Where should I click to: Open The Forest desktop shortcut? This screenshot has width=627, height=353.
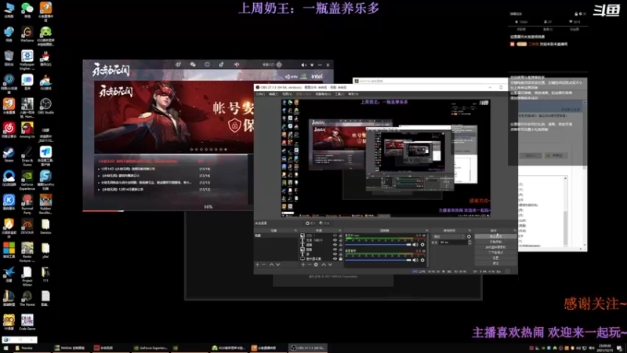tap(27, 299)
